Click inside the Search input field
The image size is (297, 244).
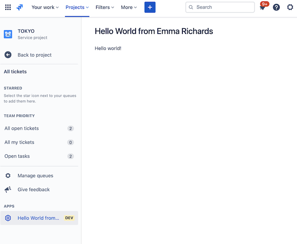220,7
